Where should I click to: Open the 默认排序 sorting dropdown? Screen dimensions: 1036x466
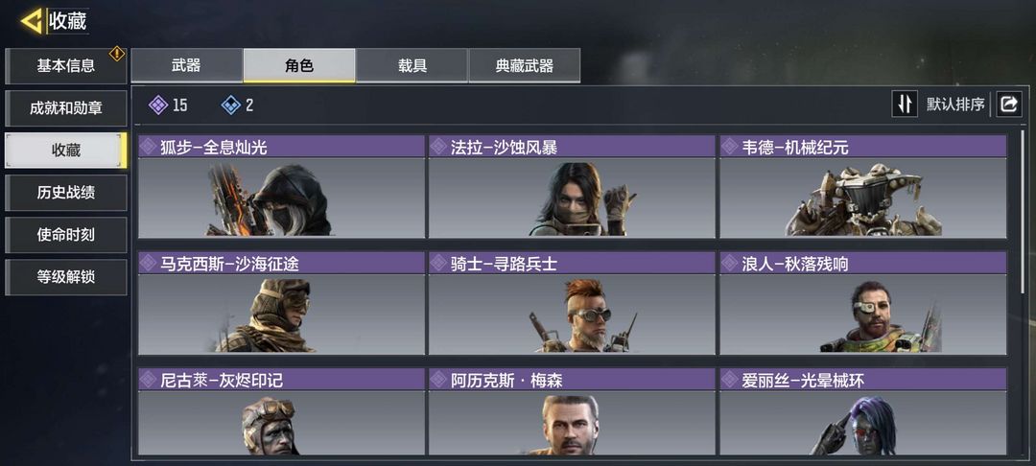pos(955,105)
